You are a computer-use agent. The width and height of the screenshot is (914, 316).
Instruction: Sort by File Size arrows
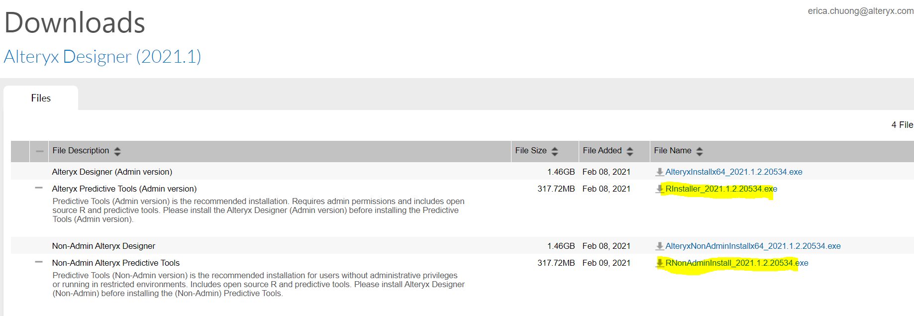pos(555,151)
